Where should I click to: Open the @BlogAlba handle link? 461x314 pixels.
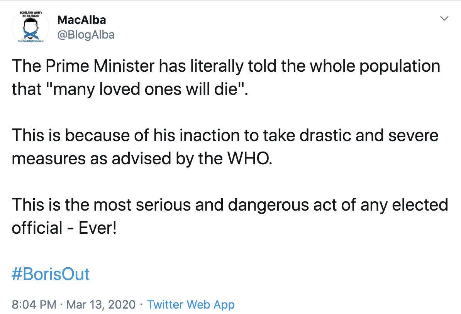point(85,35)
